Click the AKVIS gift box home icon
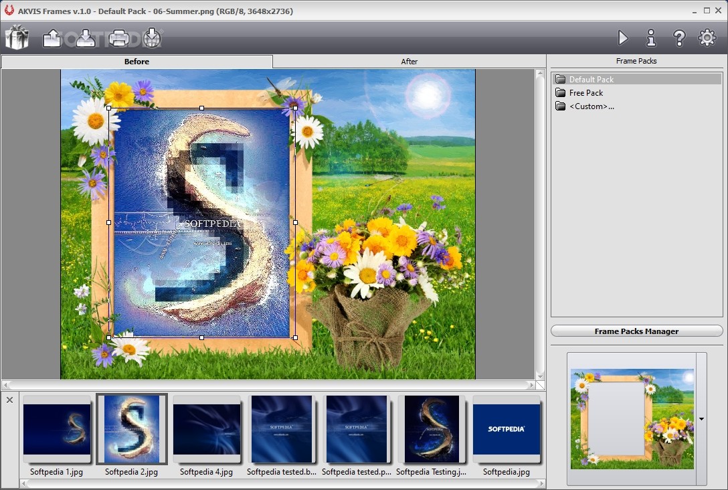Viewport: 728px width, 490px height. [17, 37]
